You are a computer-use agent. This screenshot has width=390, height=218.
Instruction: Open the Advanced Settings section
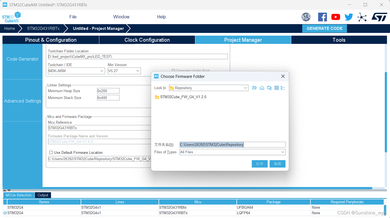(22, 101)
